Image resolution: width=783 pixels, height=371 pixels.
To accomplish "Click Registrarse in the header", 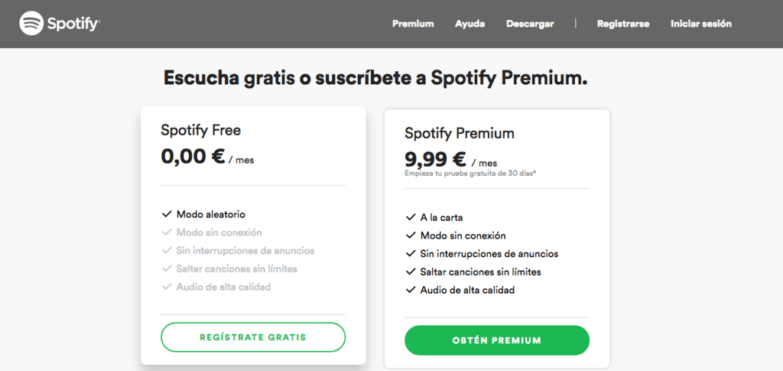I will tap(623, 24).
